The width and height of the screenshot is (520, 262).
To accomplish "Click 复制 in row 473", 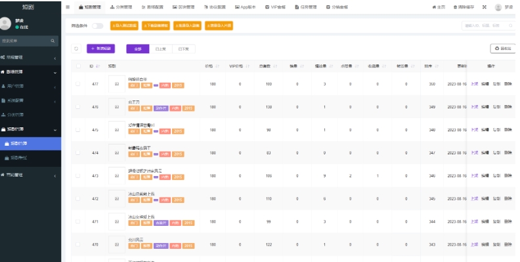I will click(496, 175).
